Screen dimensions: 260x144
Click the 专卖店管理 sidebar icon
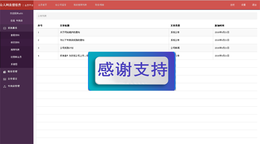5,86
